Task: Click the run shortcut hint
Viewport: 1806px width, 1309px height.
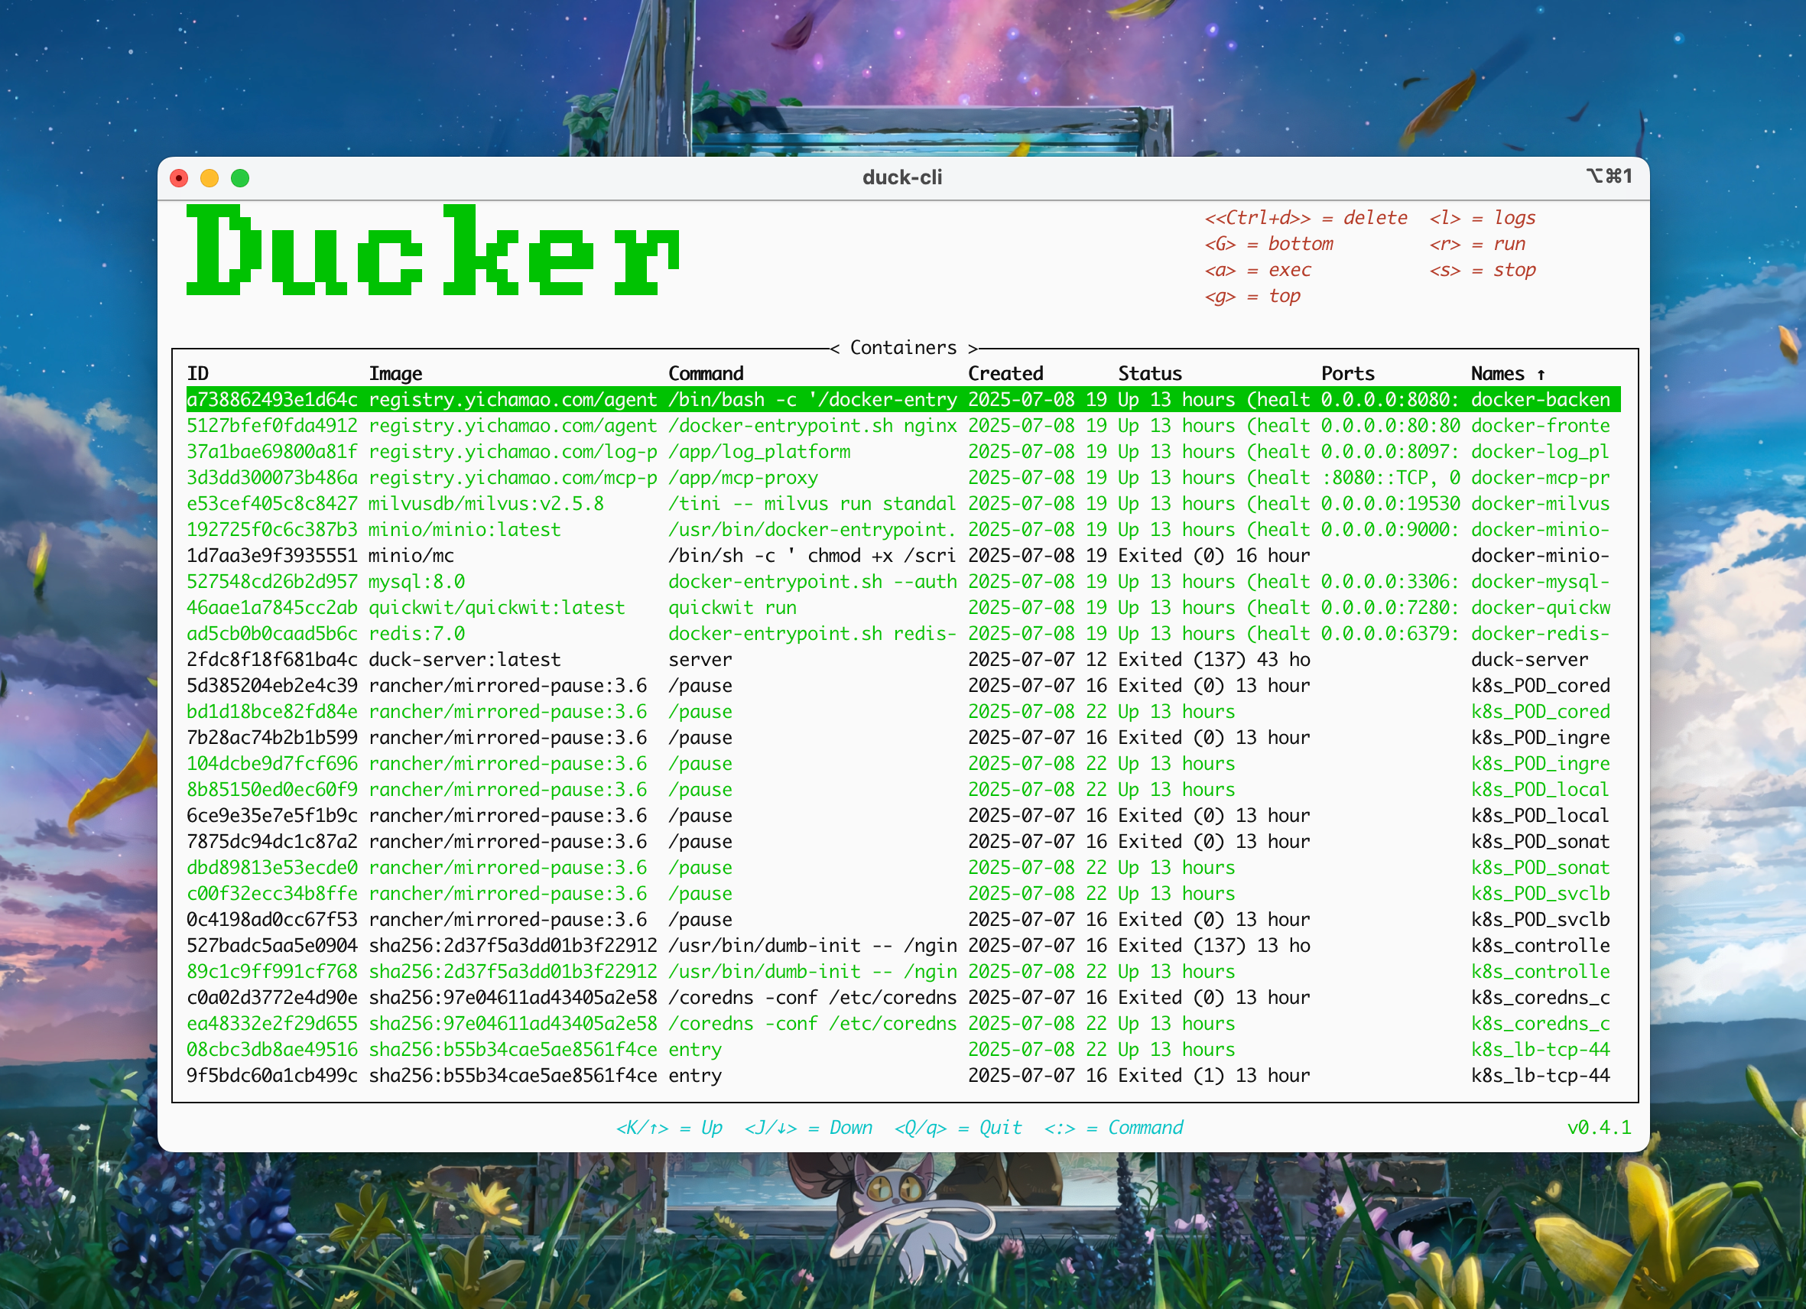Action: pyautogui.click(x=1479, y=244)
